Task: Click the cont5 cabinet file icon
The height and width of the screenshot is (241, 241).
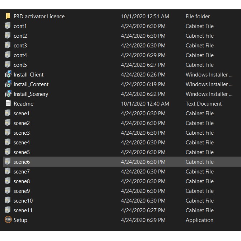Action: click(x=8, y=65)
